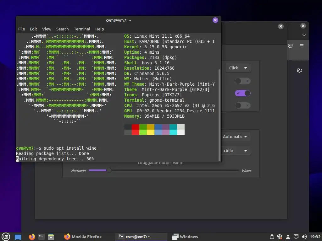The width and height of the screenshot is (322, 241).
Task: Open the Windows settings taskbar button
Action: click(x=185, y=237)
